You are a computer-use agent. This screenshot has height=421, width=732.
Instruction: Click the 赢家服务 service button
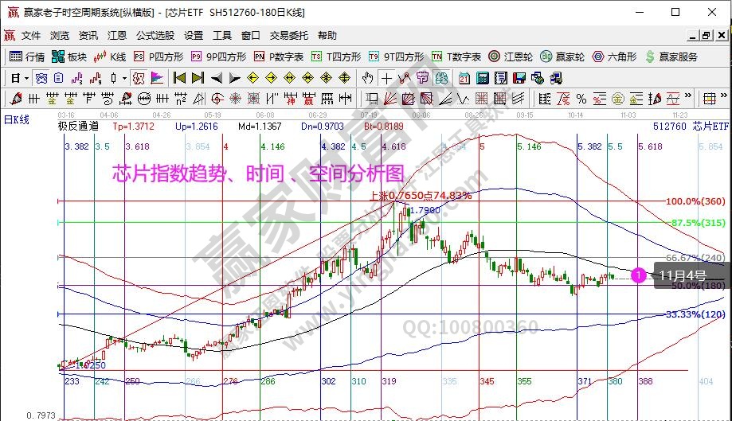coord(673,57)
